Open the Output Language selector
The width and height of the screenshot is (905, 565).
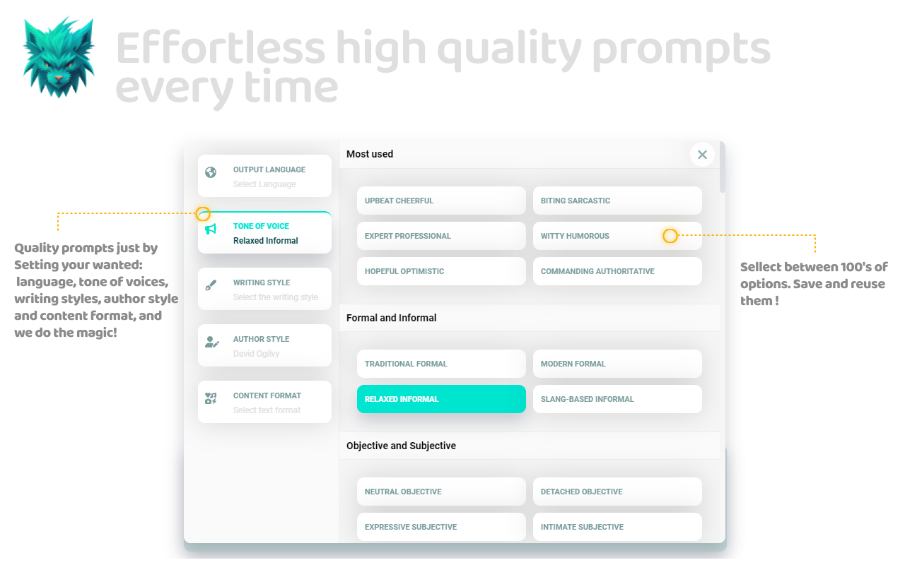pos(264,176)
